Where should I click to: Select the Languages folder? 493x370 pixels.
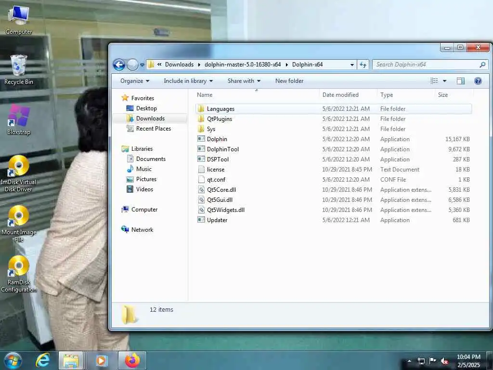333,109
